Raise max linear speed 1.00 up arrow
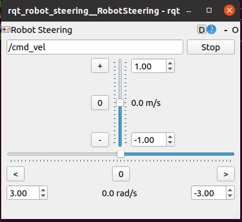The height and width of the screenshot is (222, 242). pyautogui.click(x=170, y=63)
